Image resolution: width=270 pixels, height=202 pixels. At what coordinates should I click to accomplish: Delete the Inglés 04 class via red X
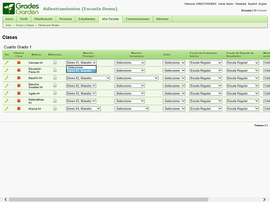pos(19,93)
